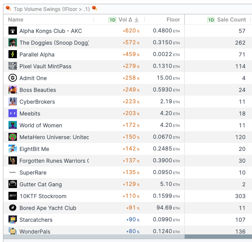Viewport: 252px width, 242px height.
Task: Click the 1D badge beside Sale Count
Action: [x=211, y=20]
